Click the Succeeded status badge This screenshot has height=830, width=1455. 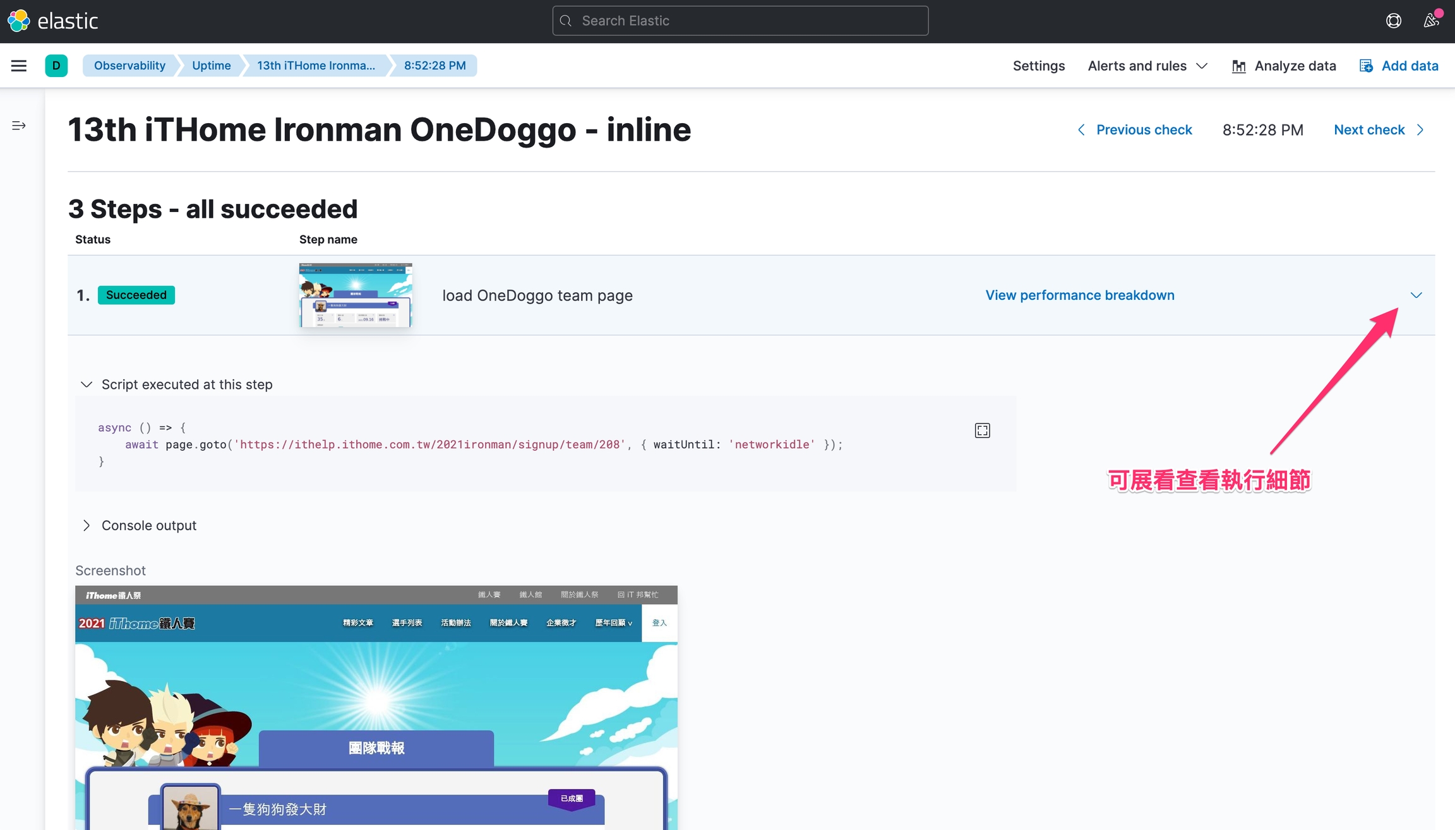pyautogui.click(x=136, y=295)
